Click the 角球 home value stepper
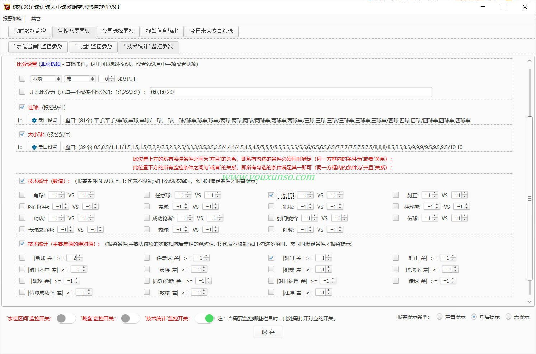The height and width of the screenshot is (354, 536). pyautogui.click(x=56, y=195)
